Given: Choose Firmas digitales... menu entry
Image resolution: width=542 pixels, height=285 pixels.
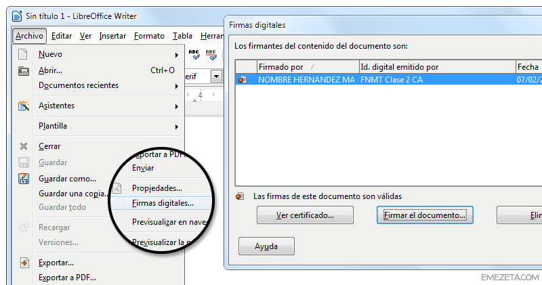Looking at the screenshot, I should [x=163, y=203].
